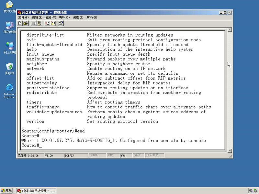The image size is (259, 194).
Task: Maximize the HyperTerminal window
Action: tap(225, 13)
